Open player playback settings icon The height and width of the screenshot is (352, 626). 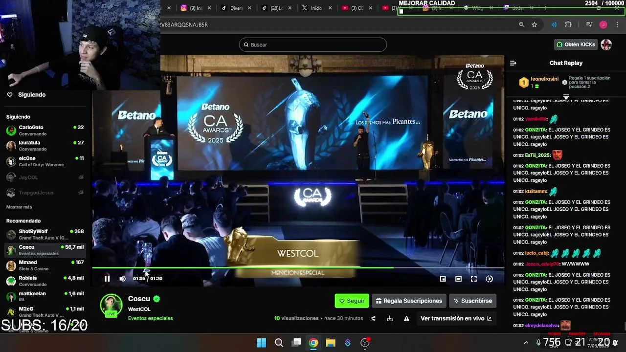point(490,279)
